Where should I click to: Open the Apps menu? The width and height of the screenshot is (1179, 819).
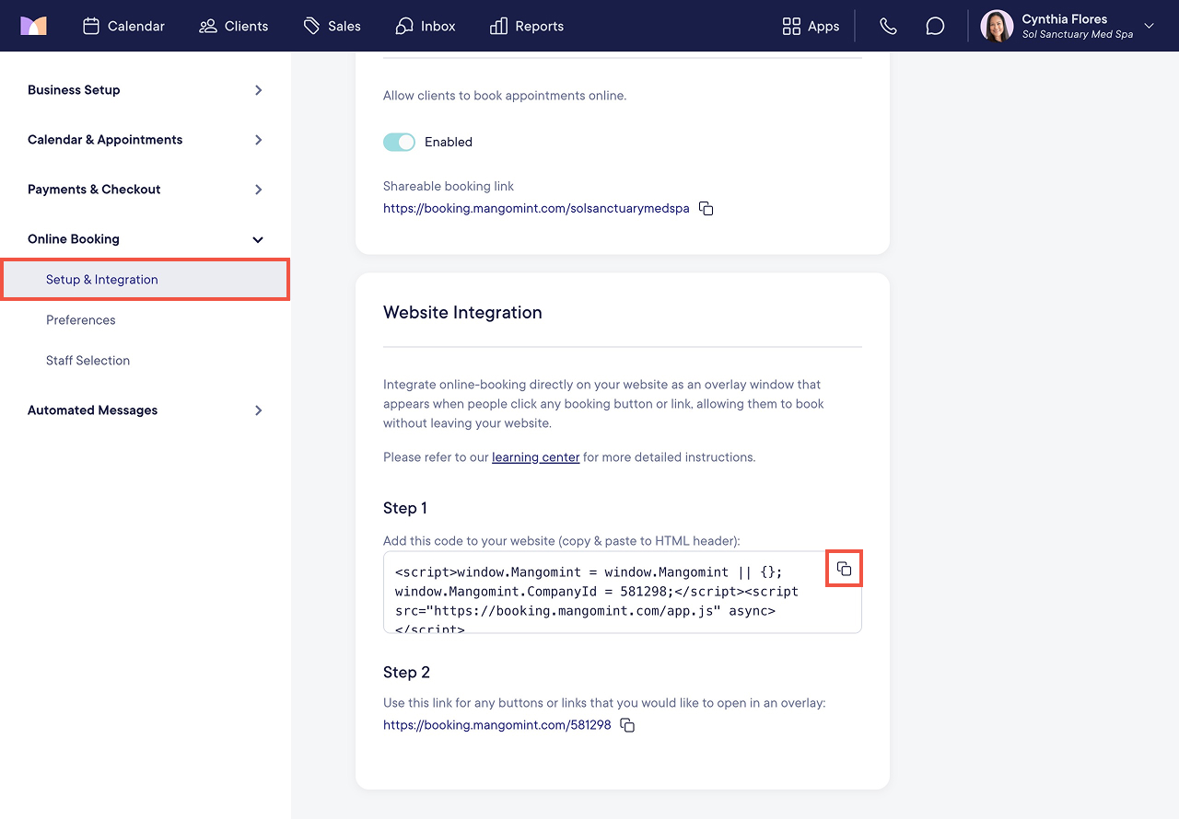(x=811, y=26)
